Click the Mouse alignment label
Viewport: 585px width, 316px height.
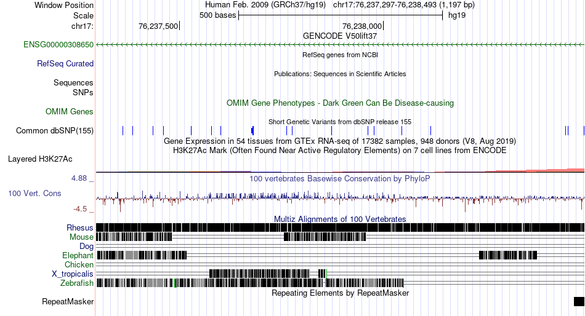[x=81, y=237]
